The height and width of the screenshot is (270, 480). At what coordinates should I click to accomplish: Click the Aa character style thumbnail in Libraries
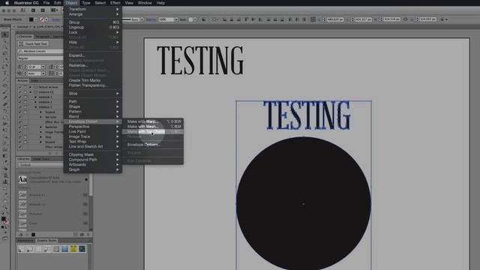click(x=22, y=179)
